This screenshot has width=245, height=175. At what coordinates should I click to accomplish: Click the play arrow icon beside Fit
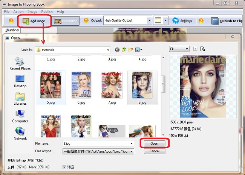coord(195,49)
